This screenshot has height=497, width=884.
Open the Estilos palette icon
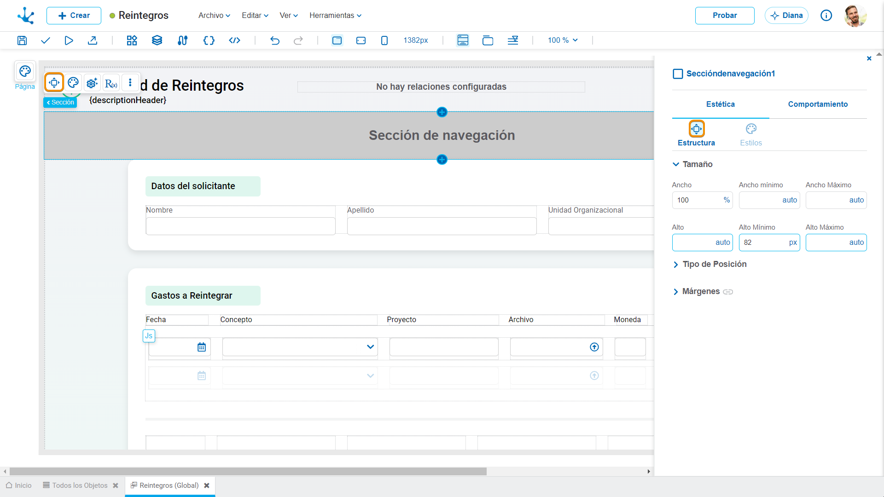coord(751,129)
